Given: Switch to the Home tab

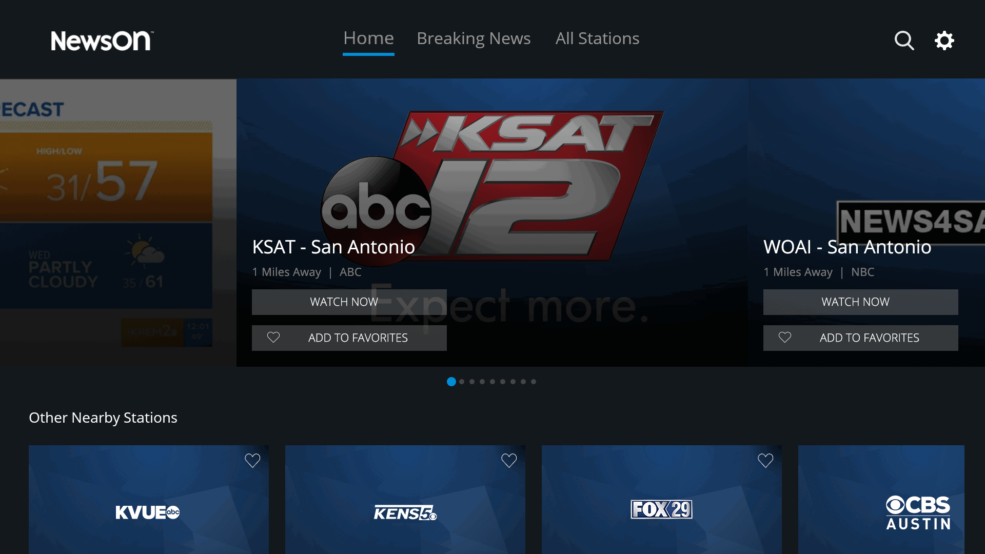Looking at the screenshot, I should [x=368, y=38].
